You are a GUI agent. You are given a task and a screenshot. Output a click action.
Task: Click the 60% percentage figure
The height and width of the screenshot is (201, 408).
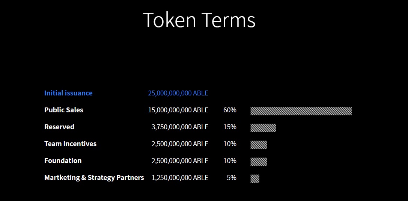[230, 110]
